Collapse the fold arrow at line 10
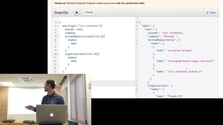The height and width of the screenshot is (125, 223). pos(57,54)
